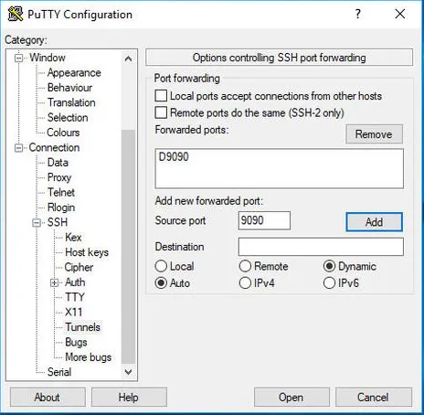424x415 pixels.
Task: Click the PuTTY icon in title bar
Action: 16,14
